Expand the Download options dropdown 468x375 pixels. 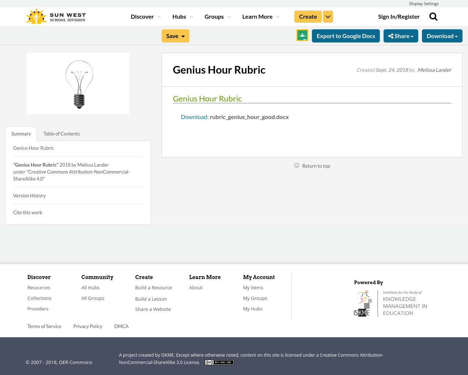442,35
